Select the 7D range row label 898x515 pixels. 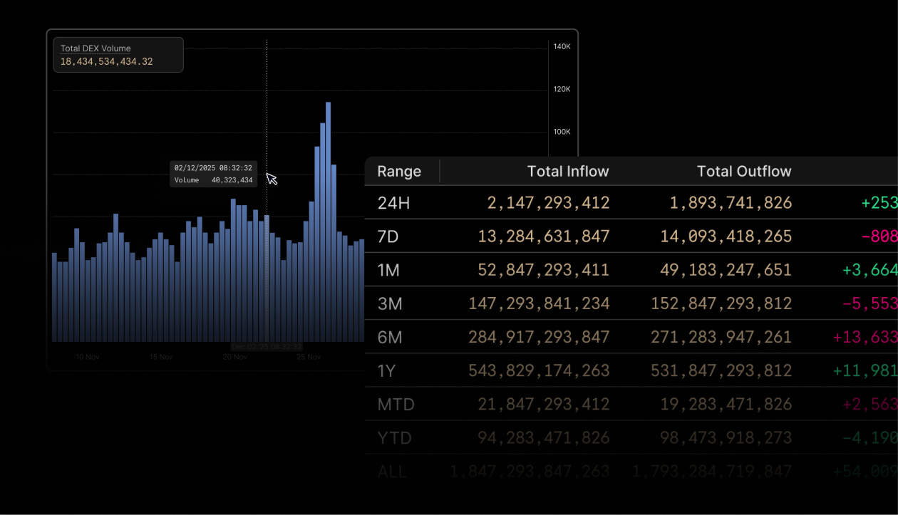pyautogui.click(x=388, y=236)
